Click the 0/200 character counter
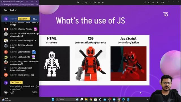181x102 pixels. click(35, 92)
